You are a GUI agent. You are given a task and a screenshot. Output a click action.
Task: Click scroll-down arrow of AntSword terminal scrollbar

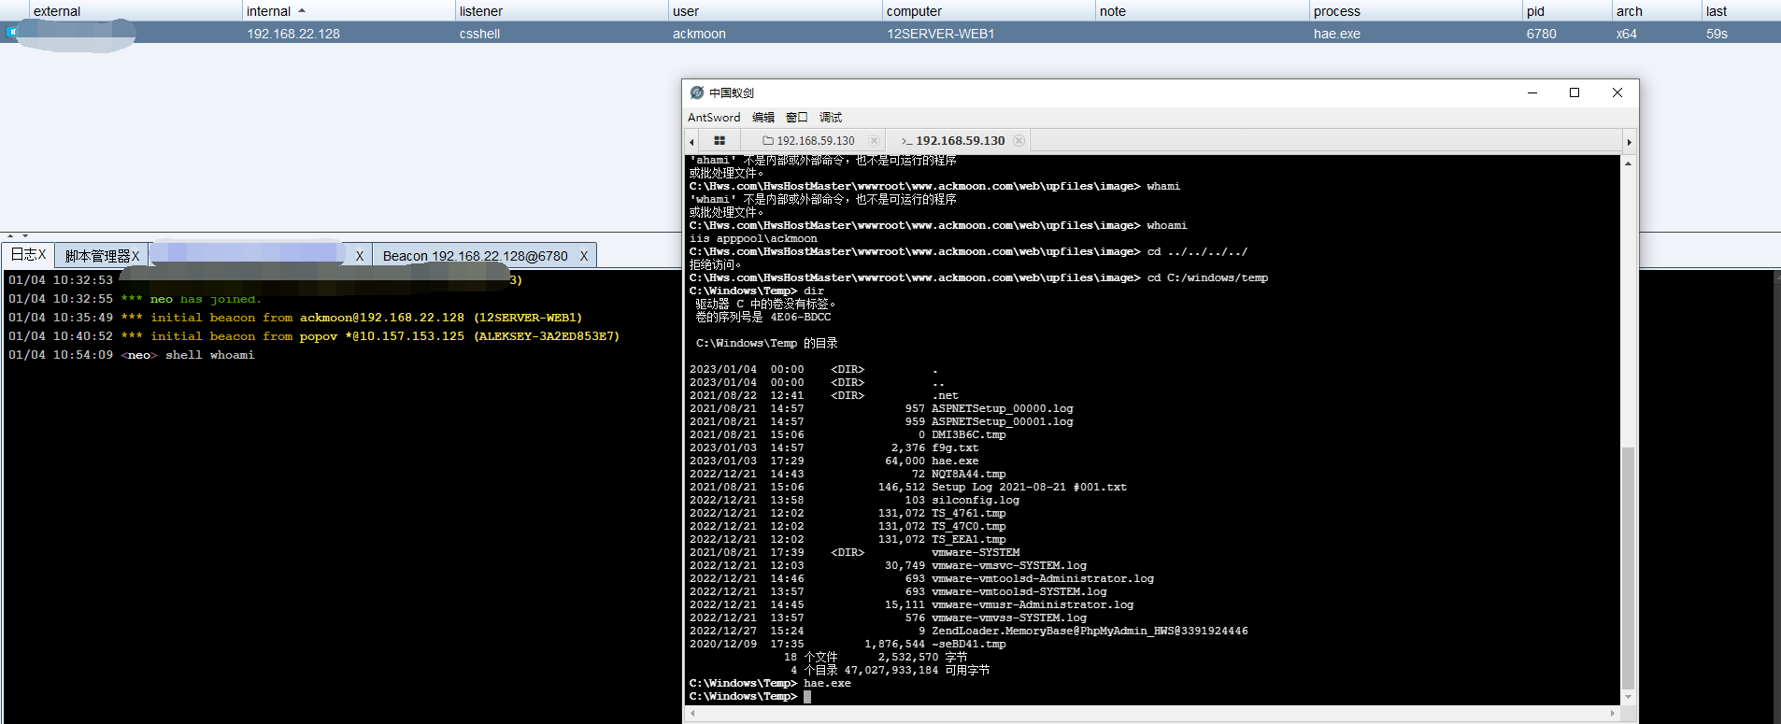[1629, 697]
